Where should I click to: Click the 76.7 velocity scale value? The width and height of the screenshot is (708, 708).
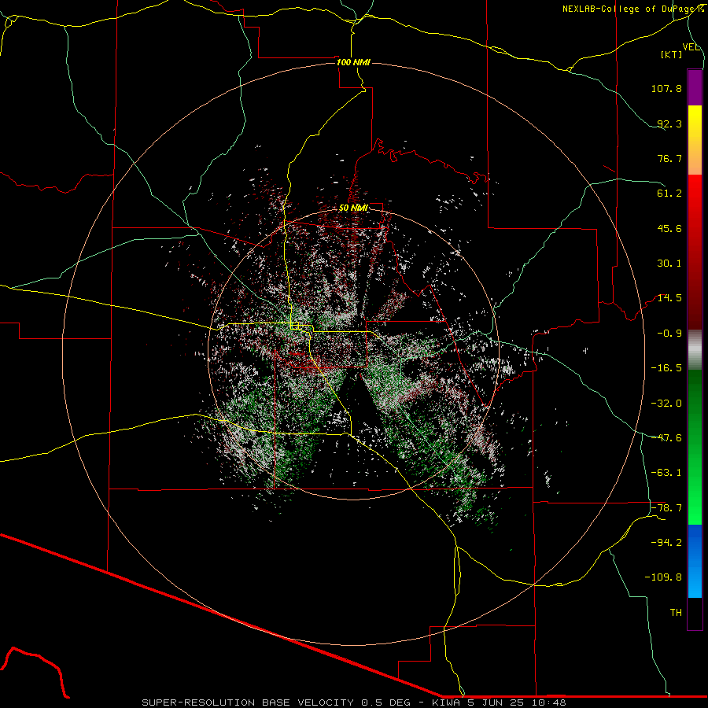click(669, 158)
